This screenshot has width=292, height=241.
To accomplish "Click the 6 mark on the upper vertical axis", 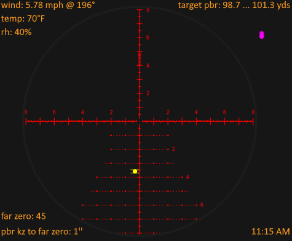I will pyautogui.click(x=148, y=38).
